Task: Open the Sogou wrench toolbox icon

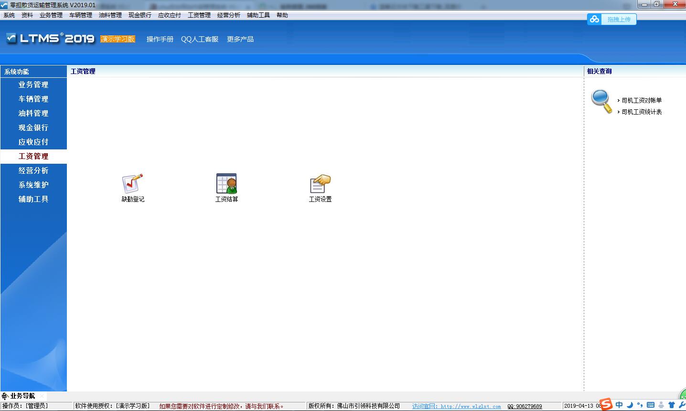Action: click(682, 405)
